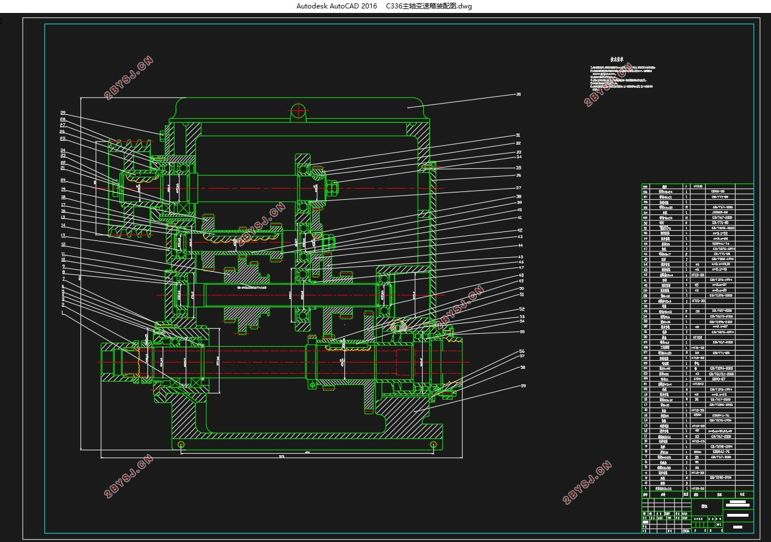This screenshot has height=542, width=771.
Task: Pick balloon label 35 beside the gearbox
Action: (x=518, y=168)
